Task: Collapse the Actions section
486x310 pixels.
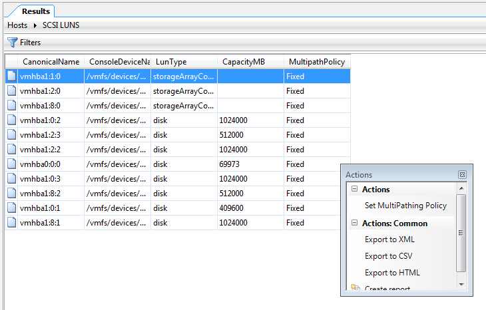Action: [x=355, y=189]
